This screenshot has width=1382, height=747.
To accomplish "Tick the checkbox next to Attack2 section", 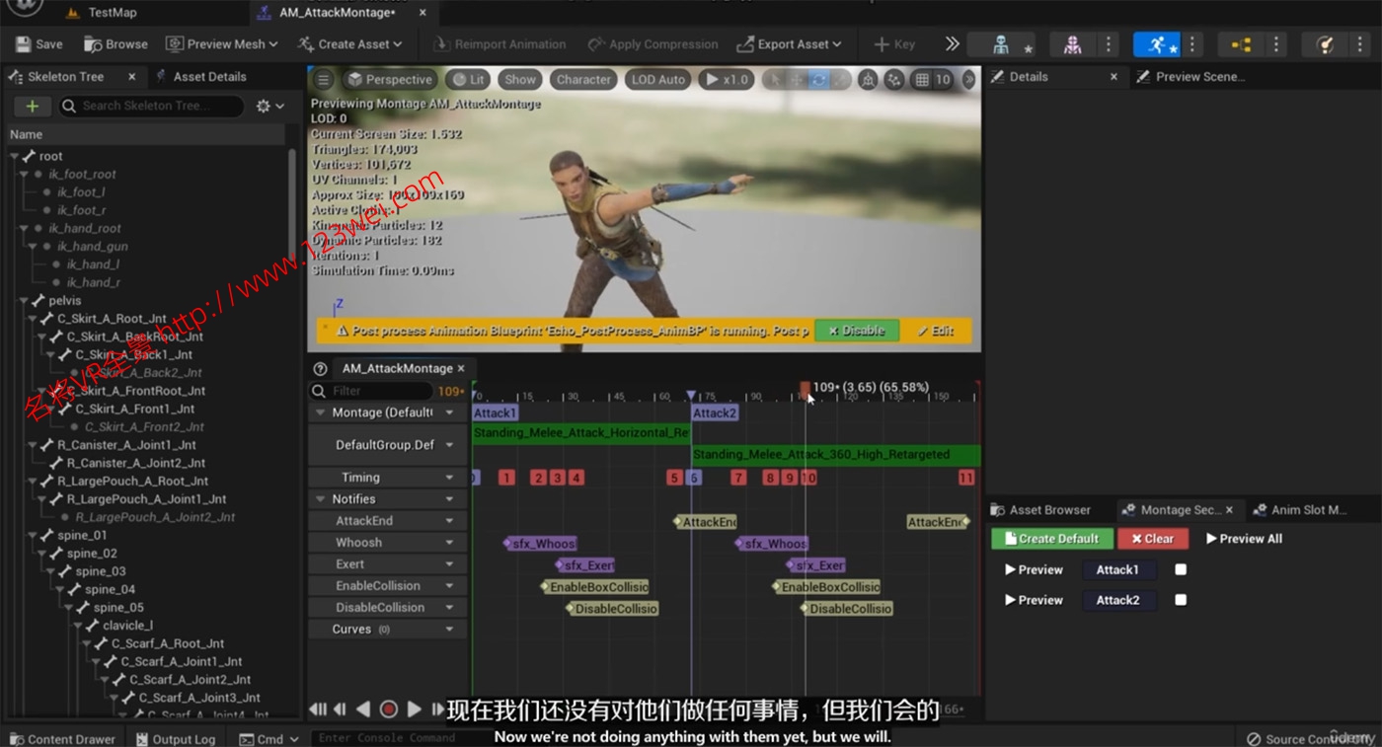I will [x=1181, y=600].
